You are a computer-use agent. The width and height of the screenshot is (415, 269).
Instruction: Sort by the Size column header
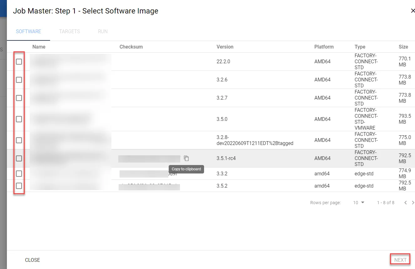pyautogui.click(x=403, y=47)
